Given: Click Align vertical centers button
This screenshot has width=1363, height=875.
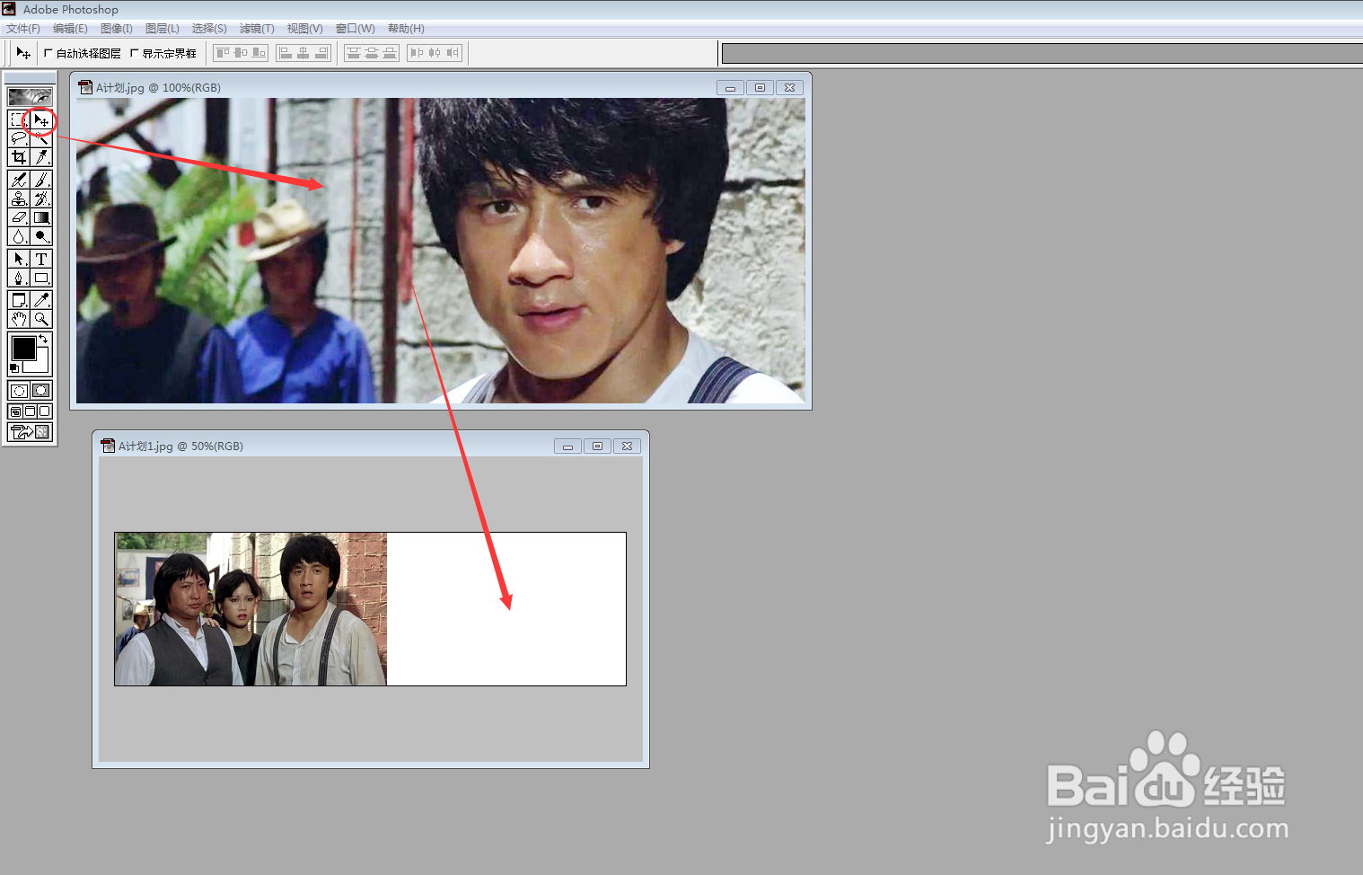Looking at the screenshot, I should [241, 53].
